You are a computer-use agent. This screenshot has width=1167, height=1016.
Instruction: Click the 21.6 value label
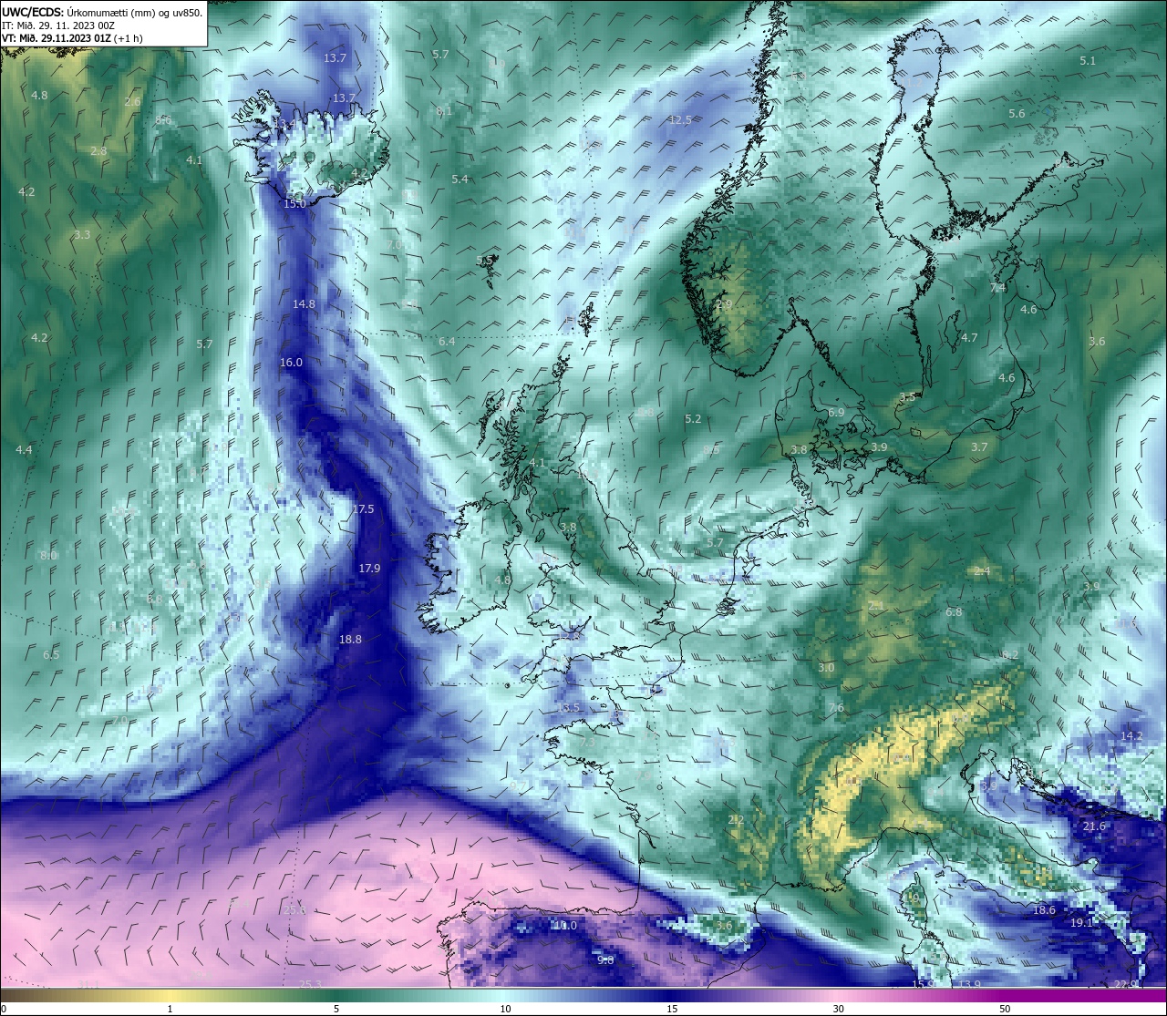[x=1094, y=826]
